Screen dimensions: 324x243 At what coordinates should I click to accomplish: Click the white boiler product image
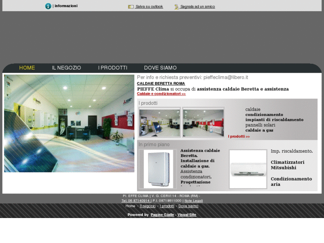click(x=158, y=169)
